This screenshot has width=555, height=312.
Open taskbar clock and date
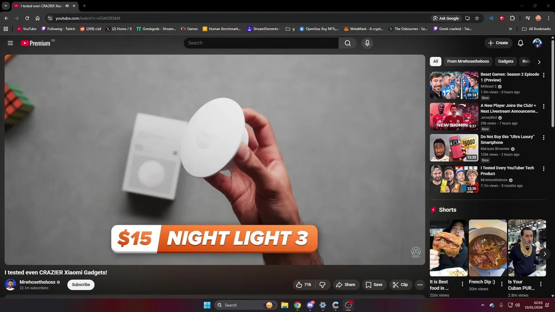click(x=533, y=305)
